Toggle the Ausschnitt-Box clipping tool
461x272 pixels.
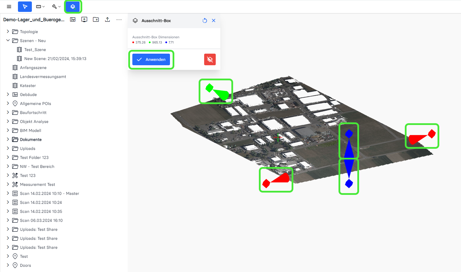point(73,6)
